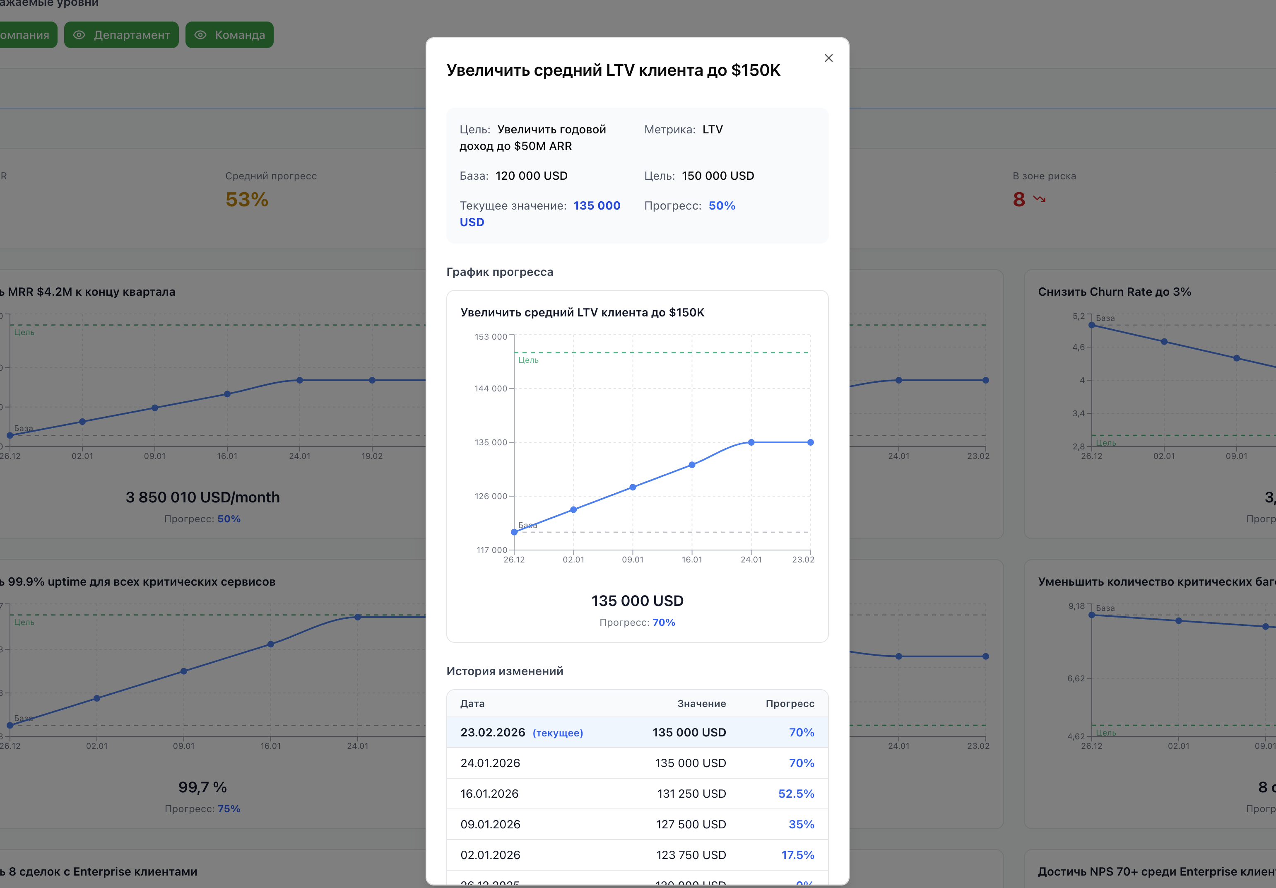The width and height of the screenshot is (1276, 888).
Task: Close the LTV details modal
Action: click(x=828, y=58)
